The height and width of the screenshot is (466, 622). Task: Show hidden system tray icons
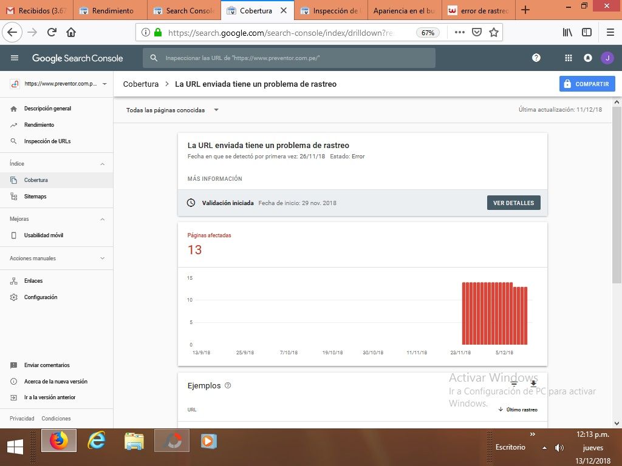[x=545, y=448]
